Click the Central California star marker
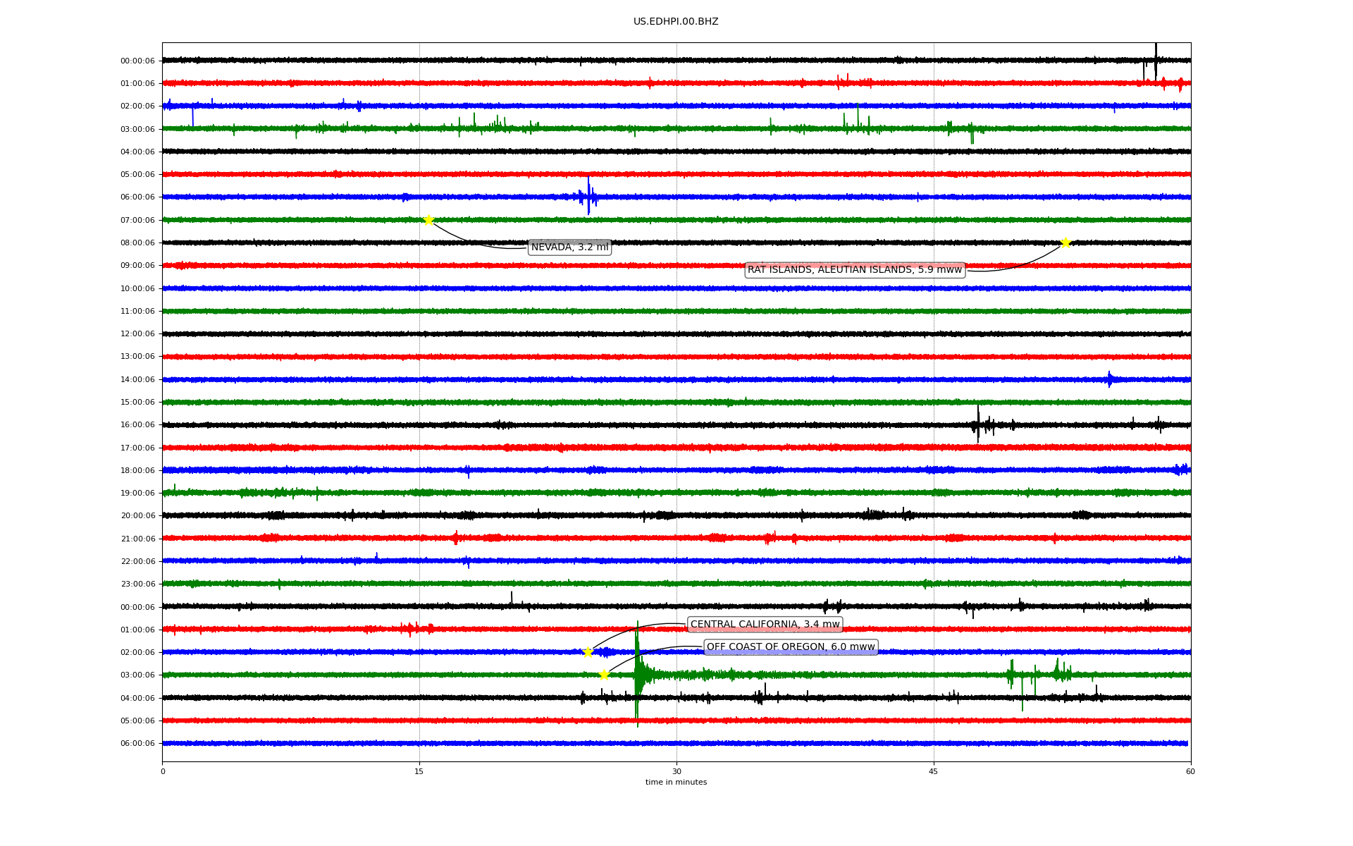The image size is (1353, 846). pyautogui.click(x=588, y=652)
